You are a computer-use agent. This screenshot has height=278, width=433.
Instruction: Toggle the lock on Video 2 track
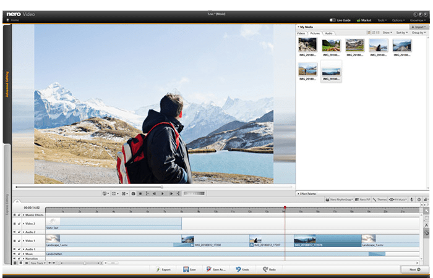19,224
